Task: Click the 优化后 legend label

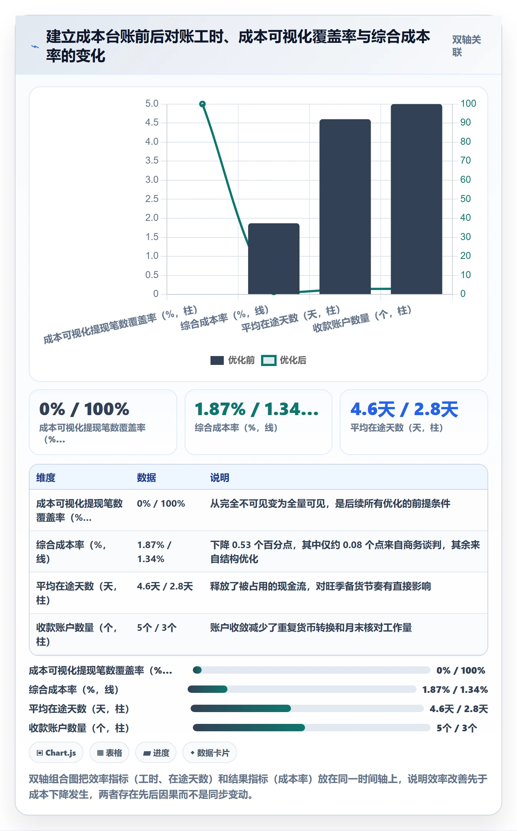Action: [293, 360]
